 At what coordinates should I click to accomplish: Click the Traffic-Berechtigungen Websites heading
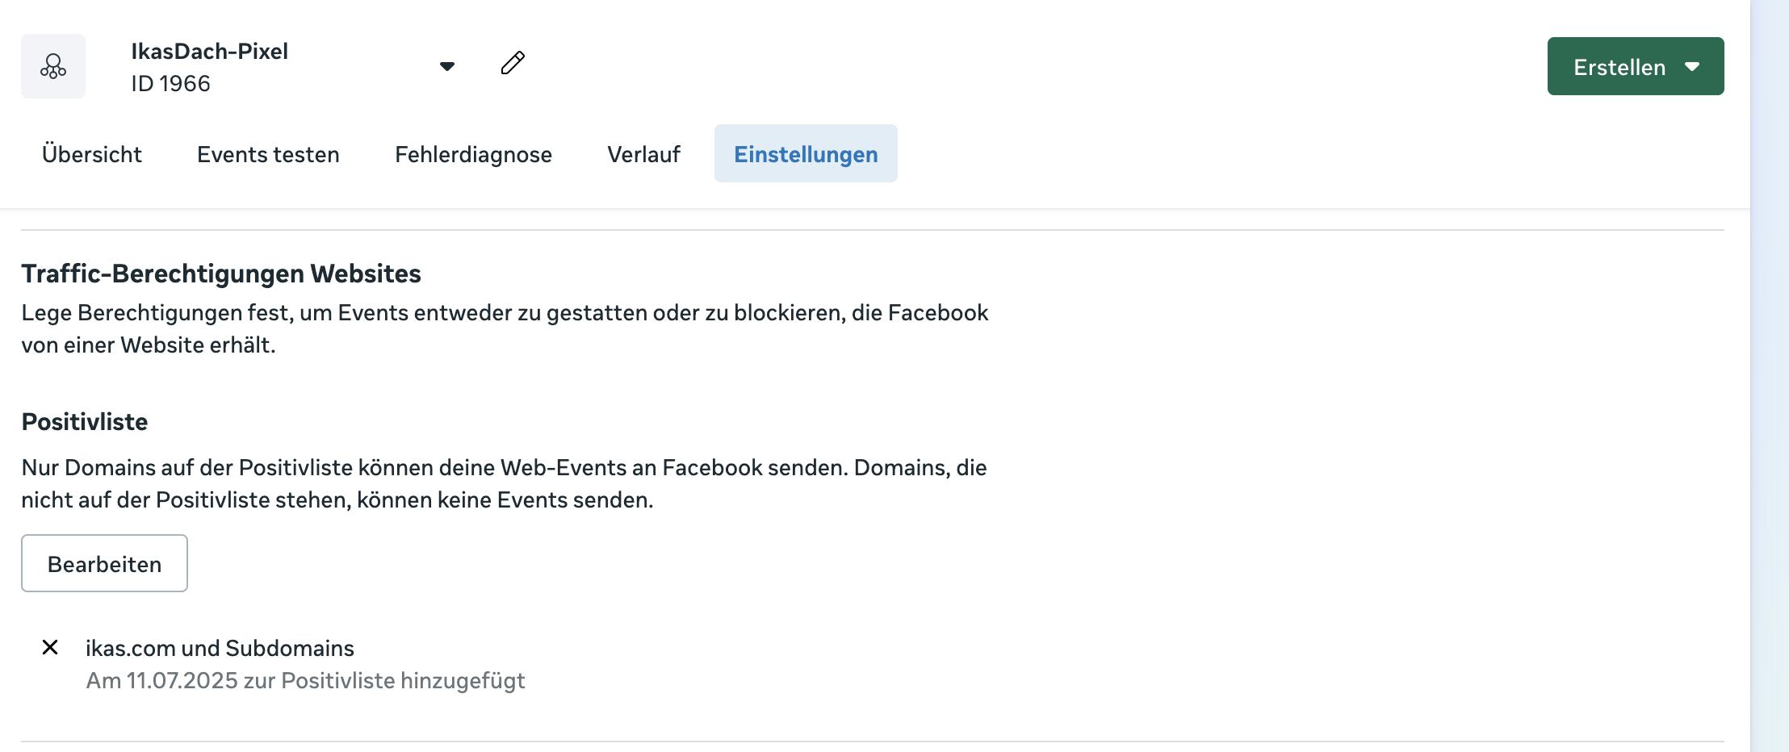tap(221, 274)
